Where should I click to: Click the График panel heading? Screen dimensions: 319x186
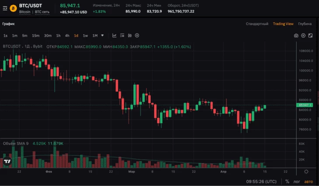pos(9,24)
